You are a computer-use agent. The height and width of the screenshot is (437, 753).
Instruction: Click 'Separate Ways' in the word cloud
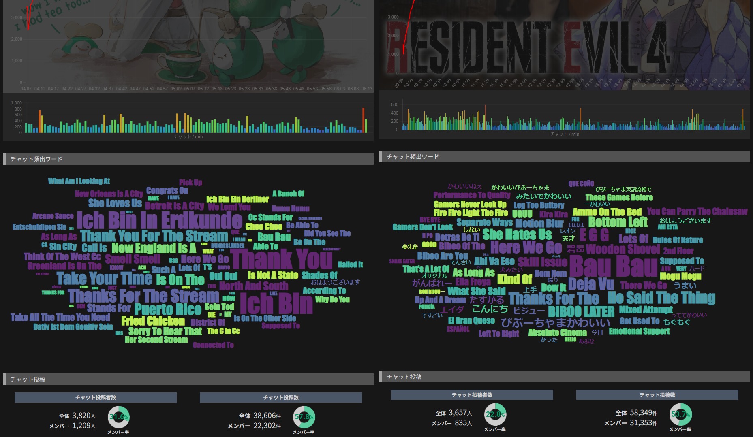485,222
